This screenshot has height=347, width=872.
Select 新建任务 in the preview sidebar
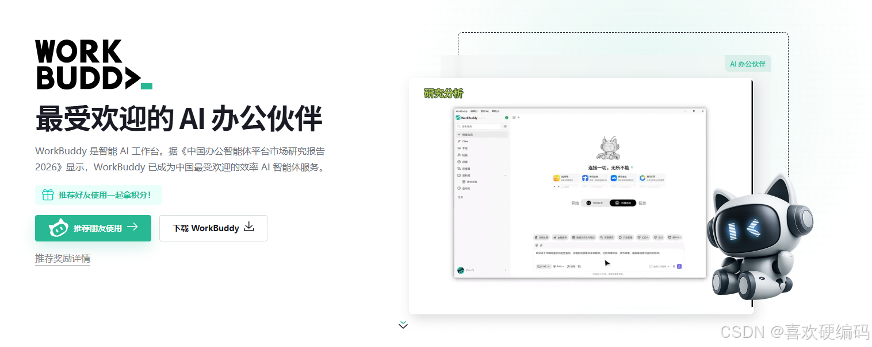(x=481, y=135)
